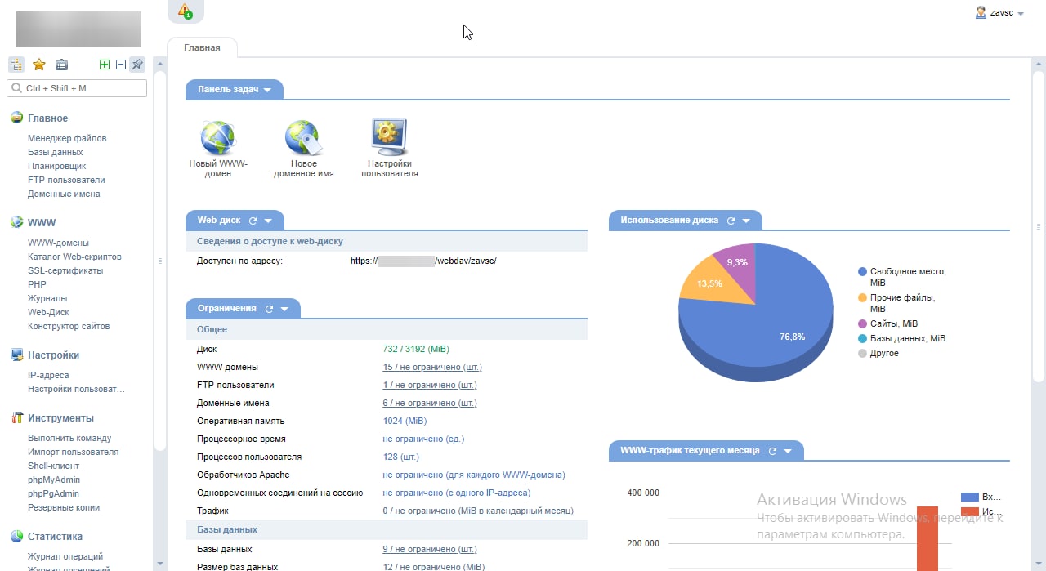Open Планировщик in the sidebar
Image resolution: width=1046 pixels, height=571 pixels.
click(56, 167)
